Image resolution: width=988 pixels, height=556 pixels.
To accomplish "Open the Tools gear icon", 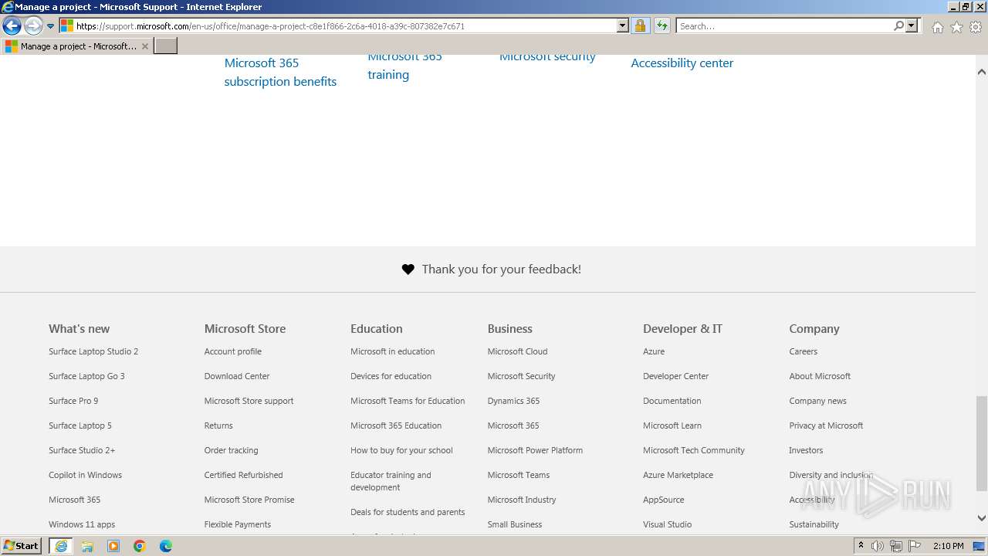I will [x=976, y=27].
